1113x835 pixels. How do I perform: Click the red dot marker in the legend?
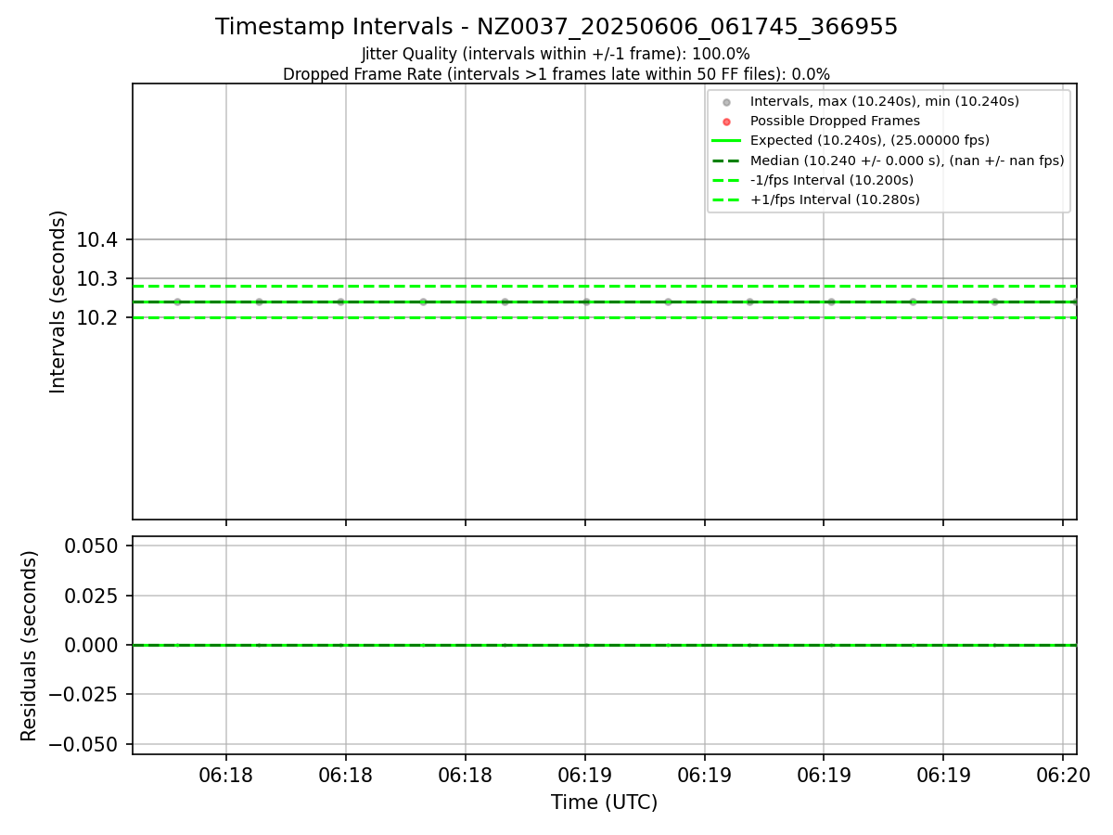726,122
